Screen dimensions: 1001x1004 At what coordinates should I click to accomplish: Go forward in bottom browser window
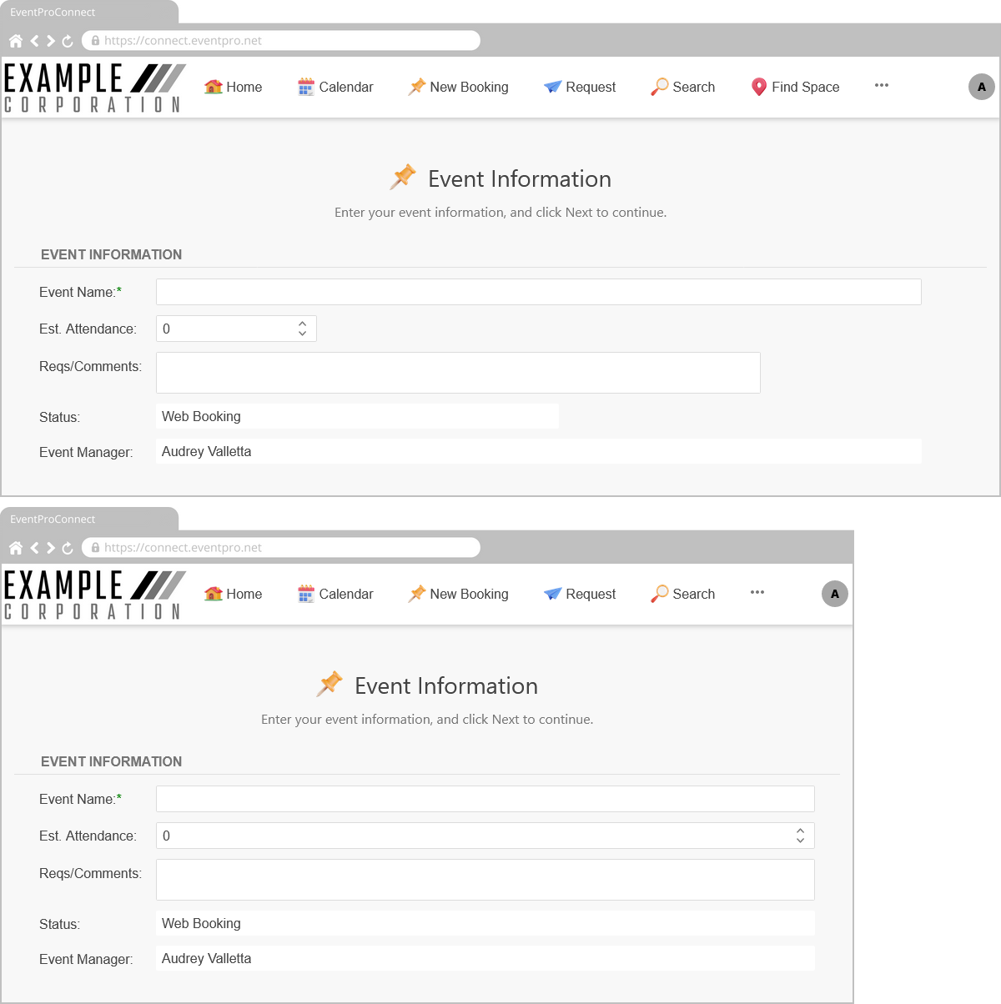point(50,548)
